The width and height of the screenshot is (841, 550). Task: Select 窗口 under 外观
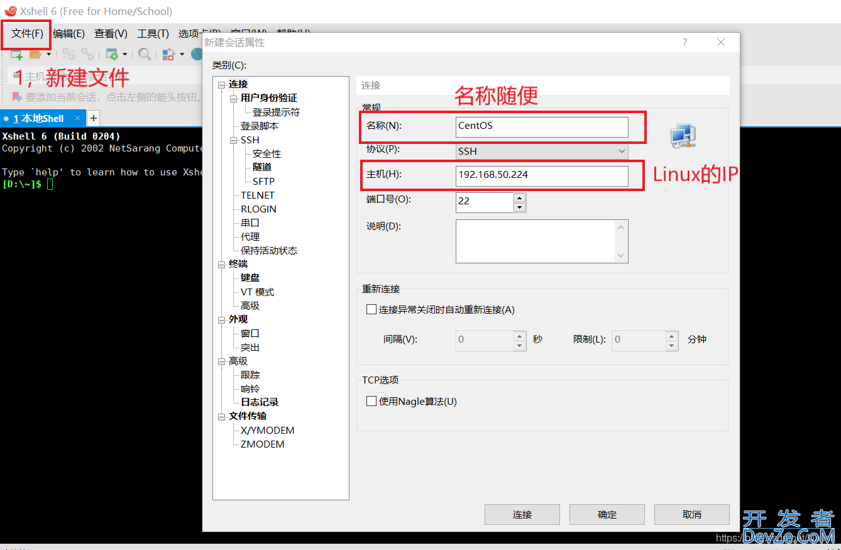point(250,333)
